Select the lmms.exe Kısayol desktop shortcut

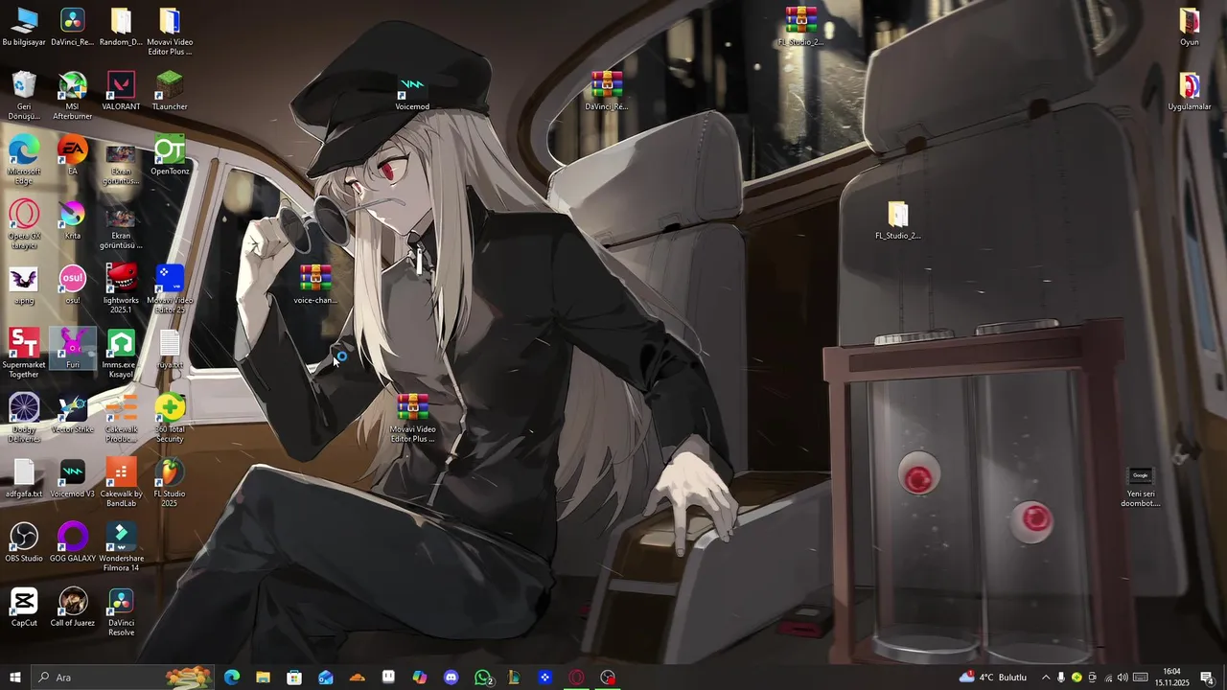[121, 354]
